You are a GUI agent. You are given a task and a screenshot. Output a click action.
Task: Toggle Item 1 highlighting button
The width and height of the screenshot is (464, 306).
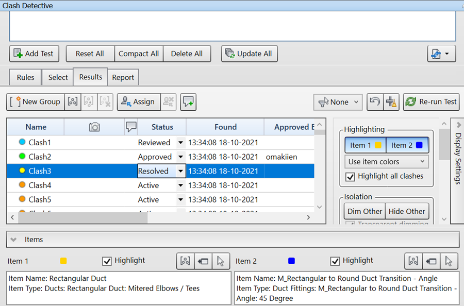(x=366, y=145)
